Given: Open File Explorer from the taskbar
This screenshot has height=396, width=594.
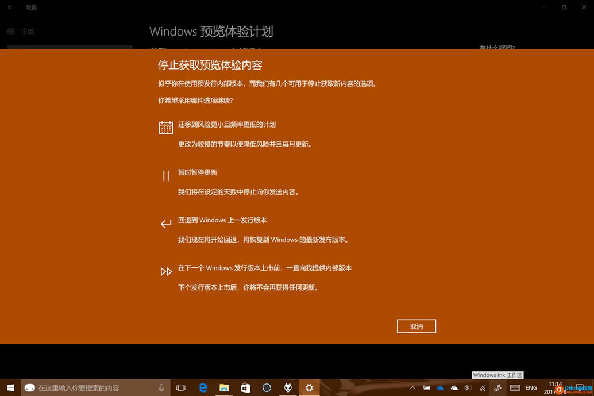Looking at the screenshot, I should pyautogui.click(x=224, y=388).
